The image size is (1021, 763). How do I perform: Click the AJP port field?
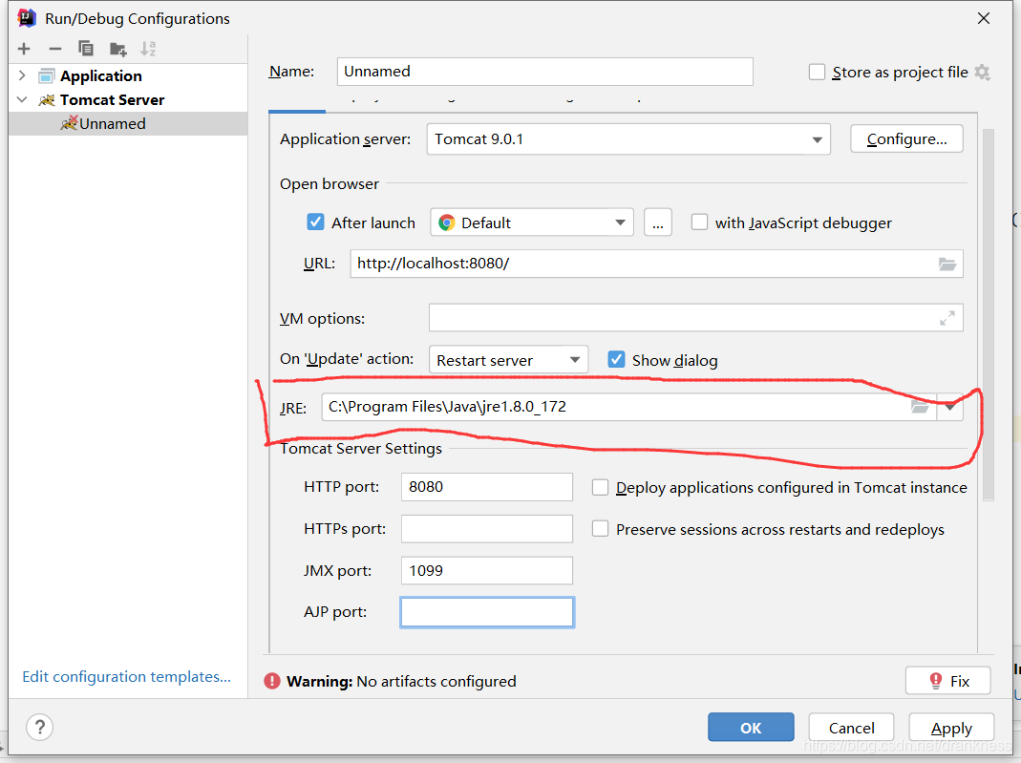[x=487, y=612]
